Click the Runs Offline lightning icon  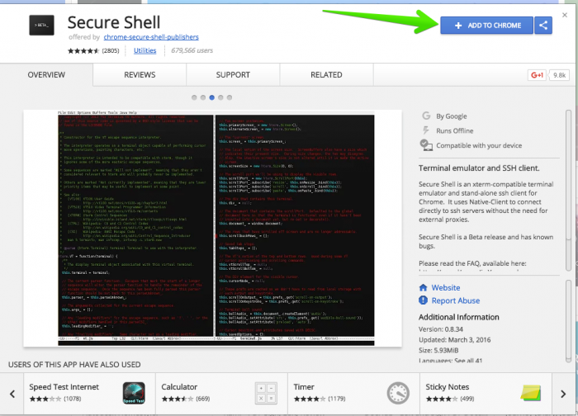426,130
